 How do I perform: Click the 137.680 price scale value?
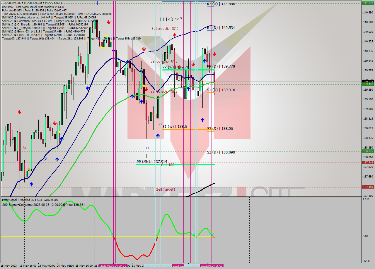point(368,177)
